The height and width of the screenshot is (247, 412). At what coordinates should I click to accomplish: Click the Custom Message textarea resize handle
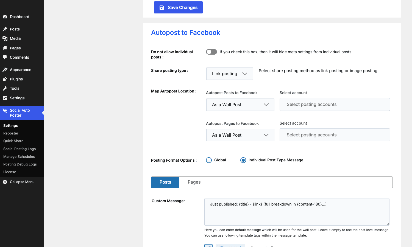[388, 224]
